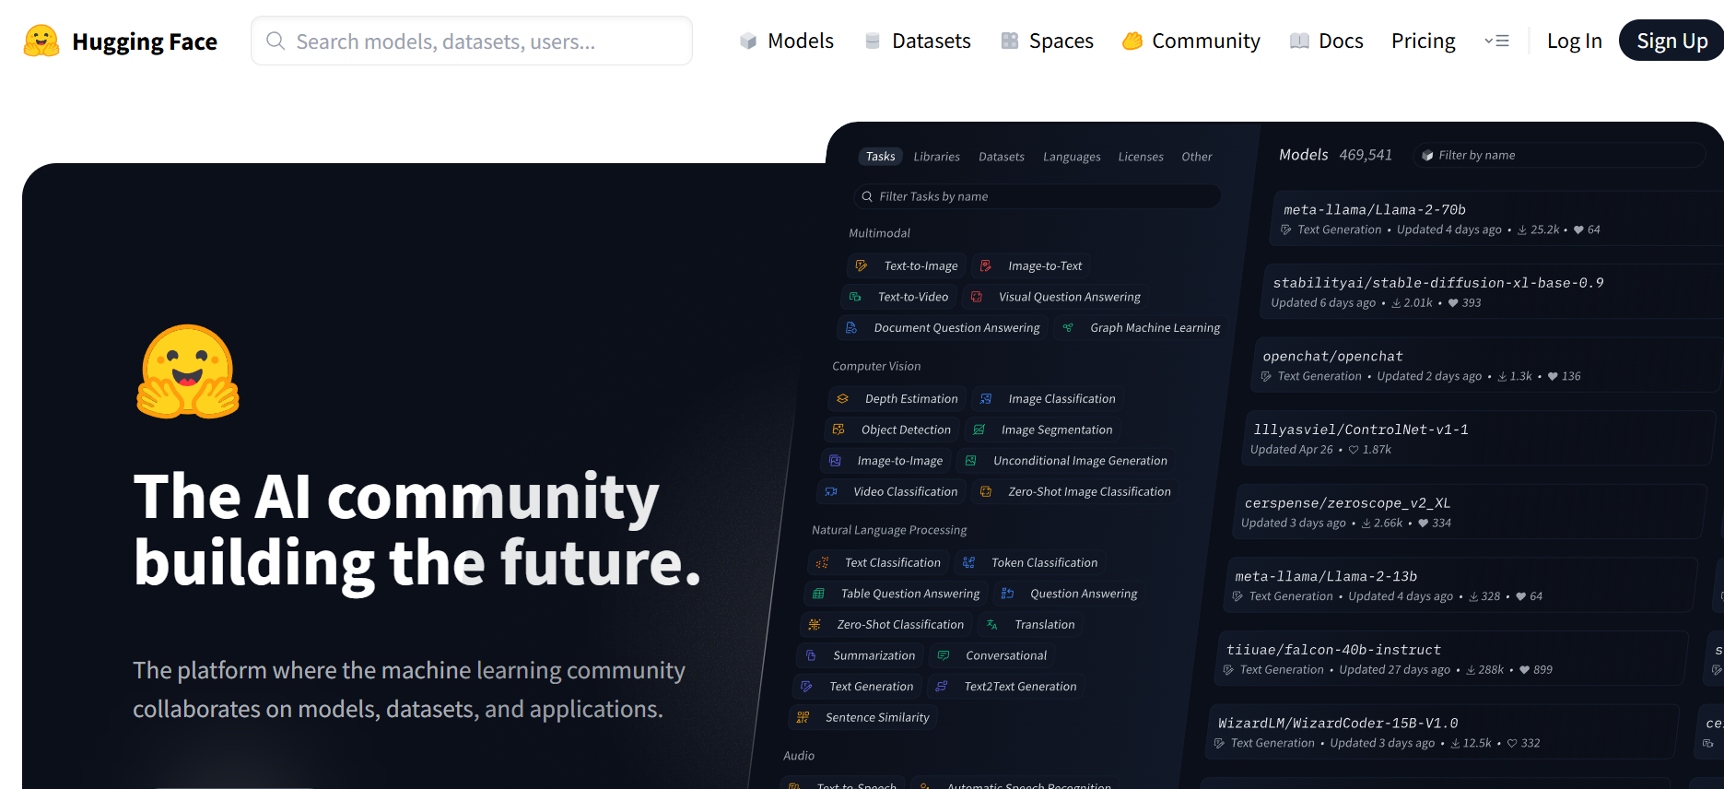Click the Text-to-Video task tag icon
This screenshot has width=1724, height=789.
click(855, 297)
